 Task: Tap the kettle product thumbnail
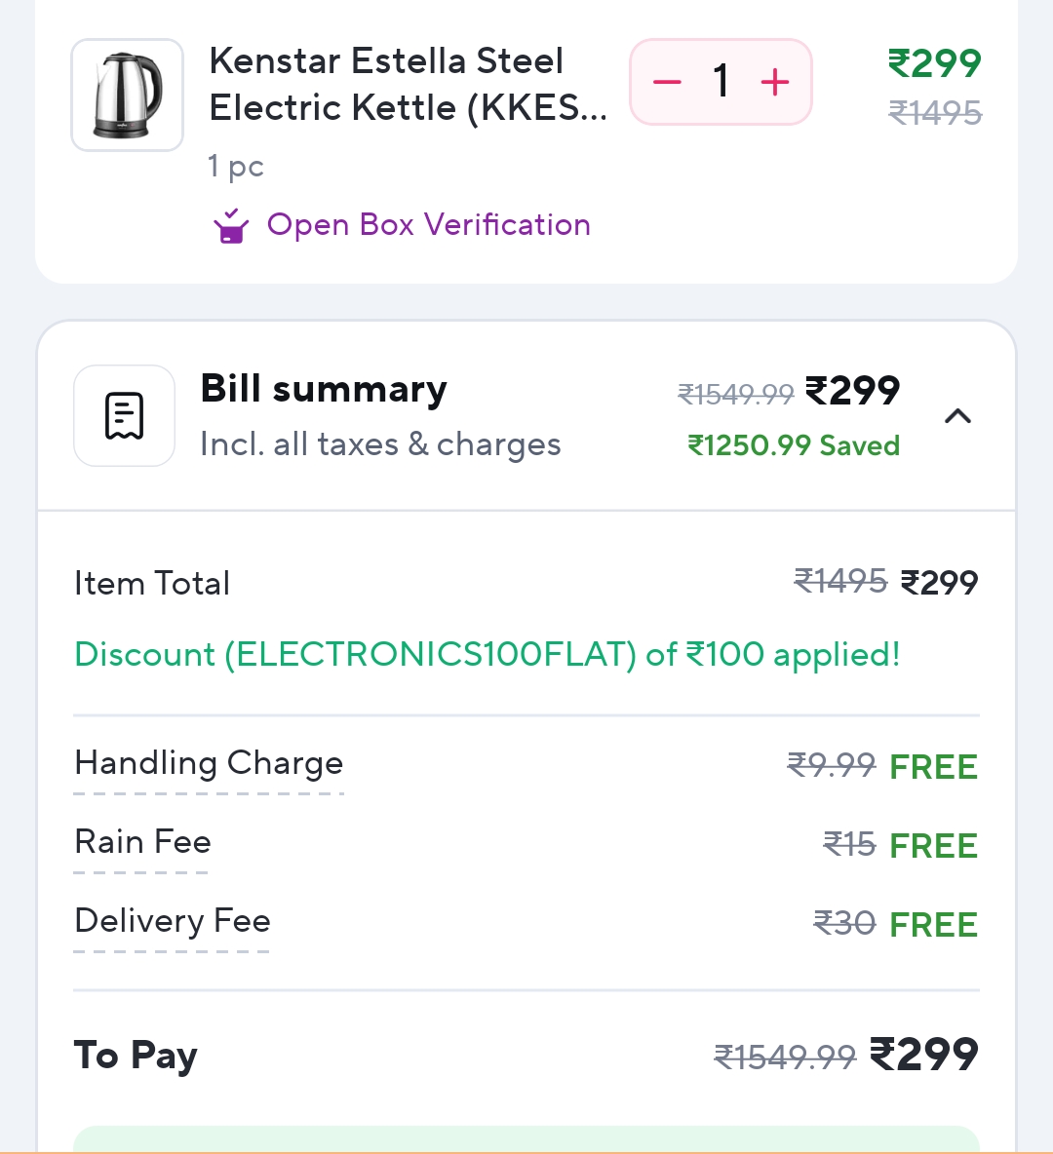tap(127, 95)
